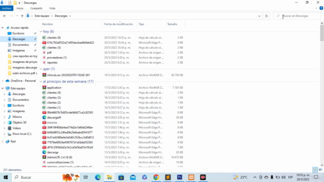Viewport: 324px width, 182px height.
Task: Open the notification center icon
Action: (316, 177)
